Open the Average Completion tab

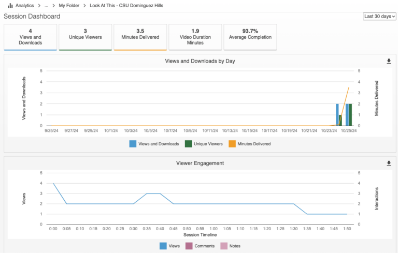point(250,37)
